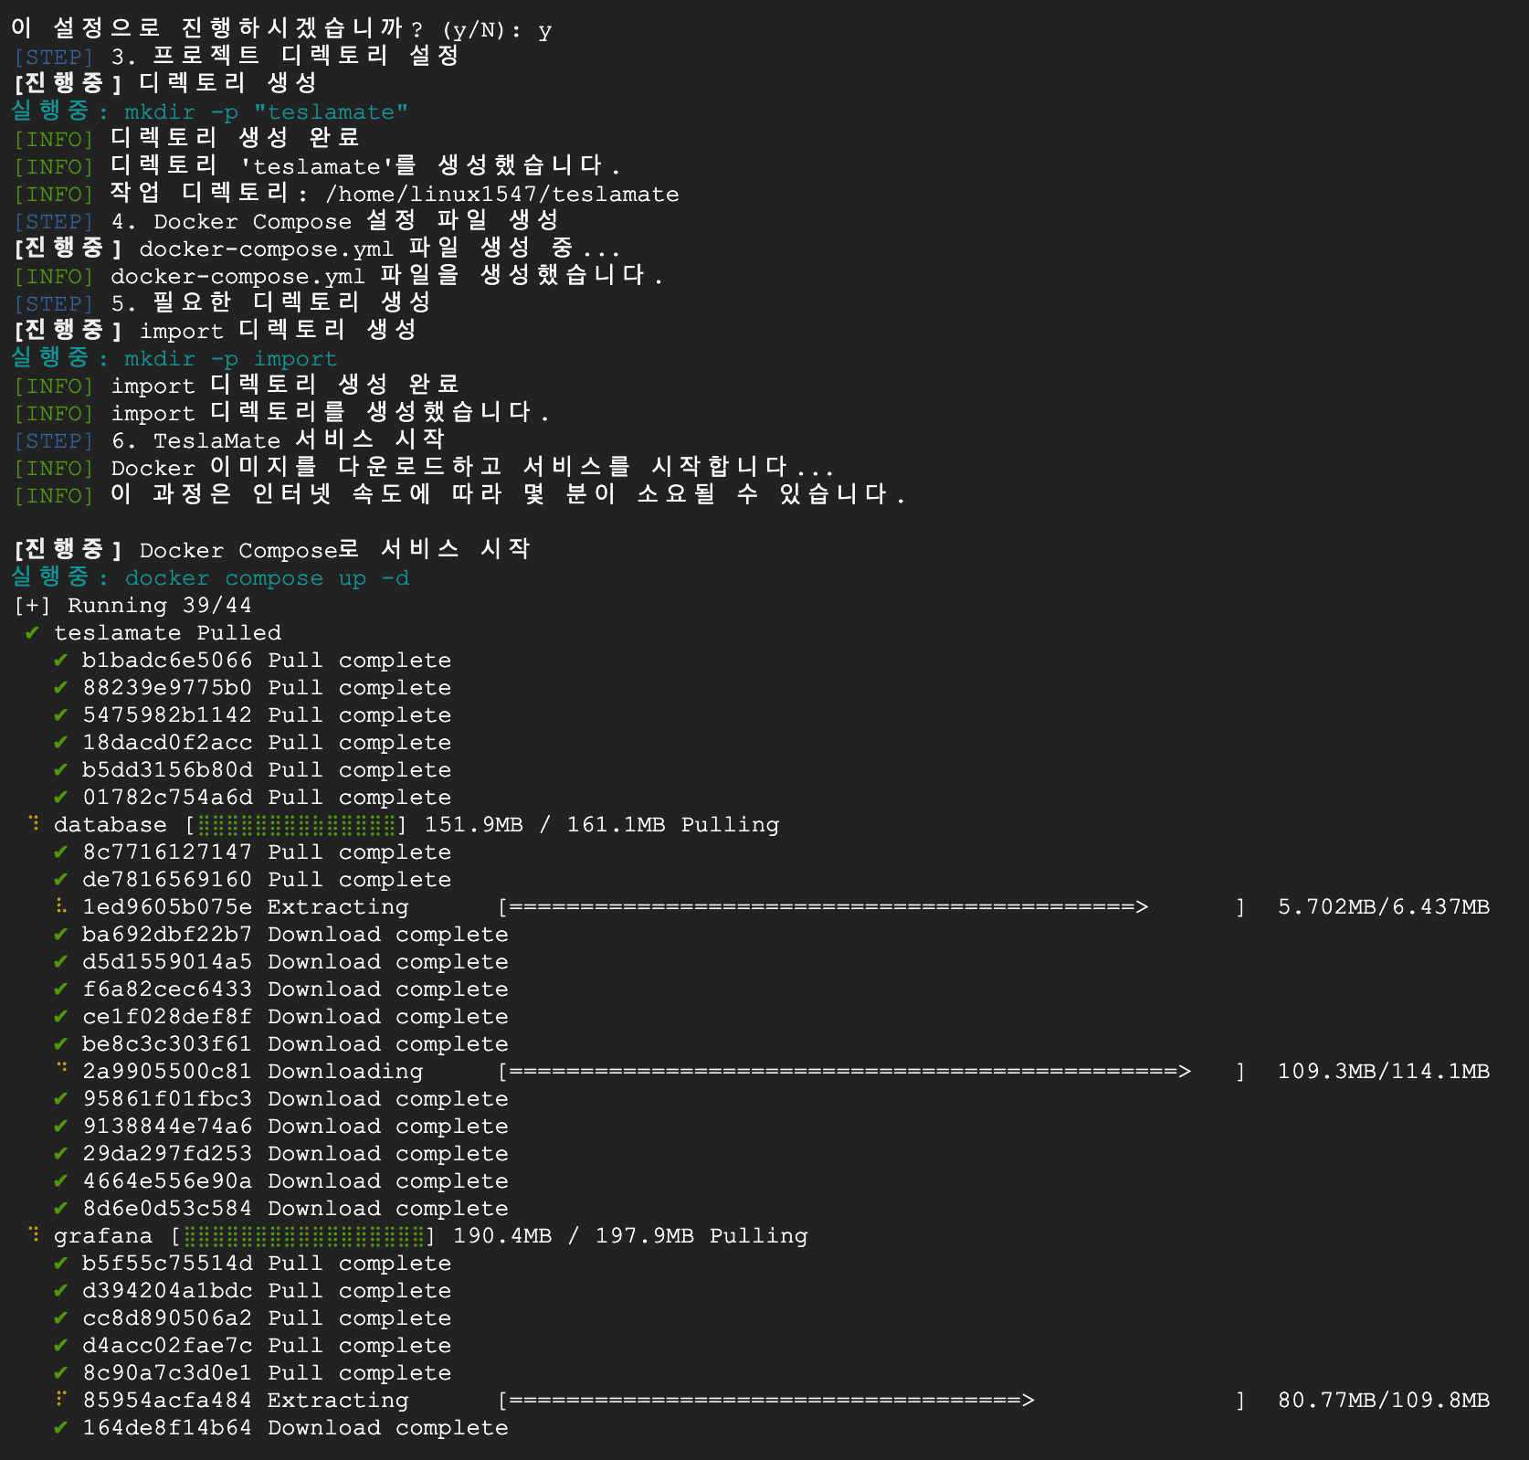
Task: Click the line 4. Docker Compose 설정 파일 생성
Action: 335,221
